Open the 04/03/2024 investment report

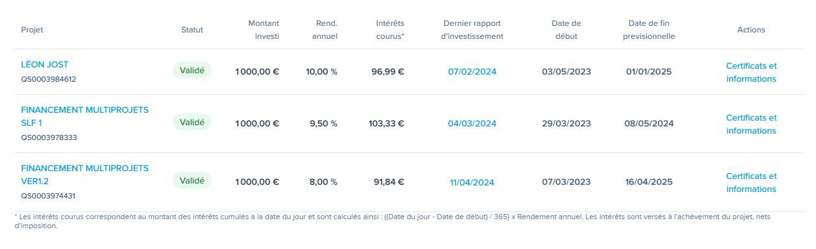[x=472, y=124]
